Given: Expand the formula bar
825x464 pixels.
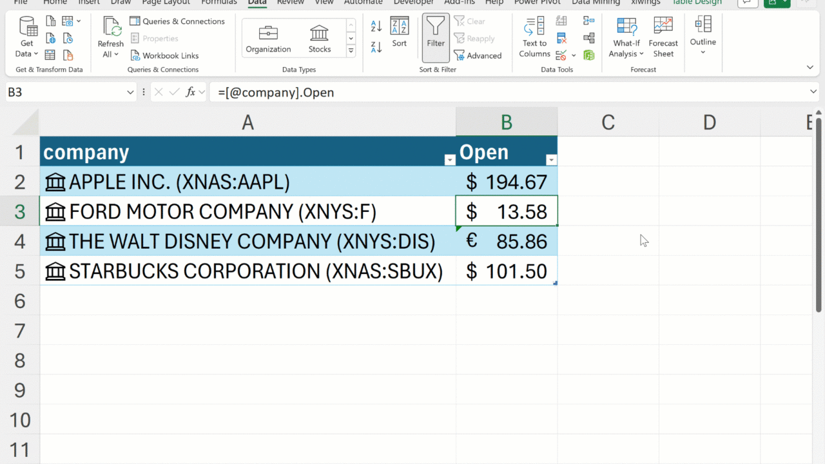Looking at the screenshot, I should [813, 92].
